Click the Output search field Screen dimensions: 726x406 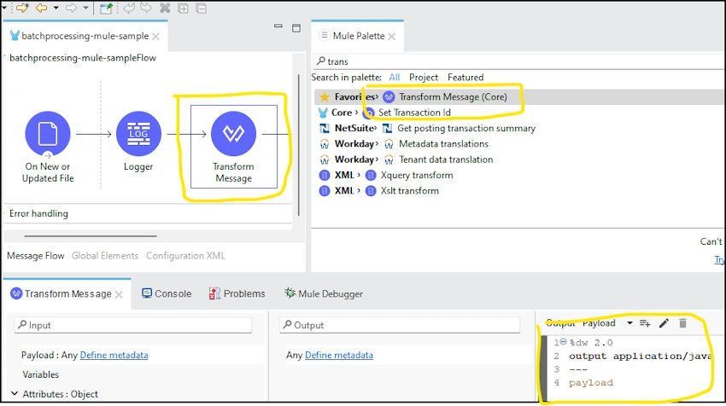coord(400,325)
